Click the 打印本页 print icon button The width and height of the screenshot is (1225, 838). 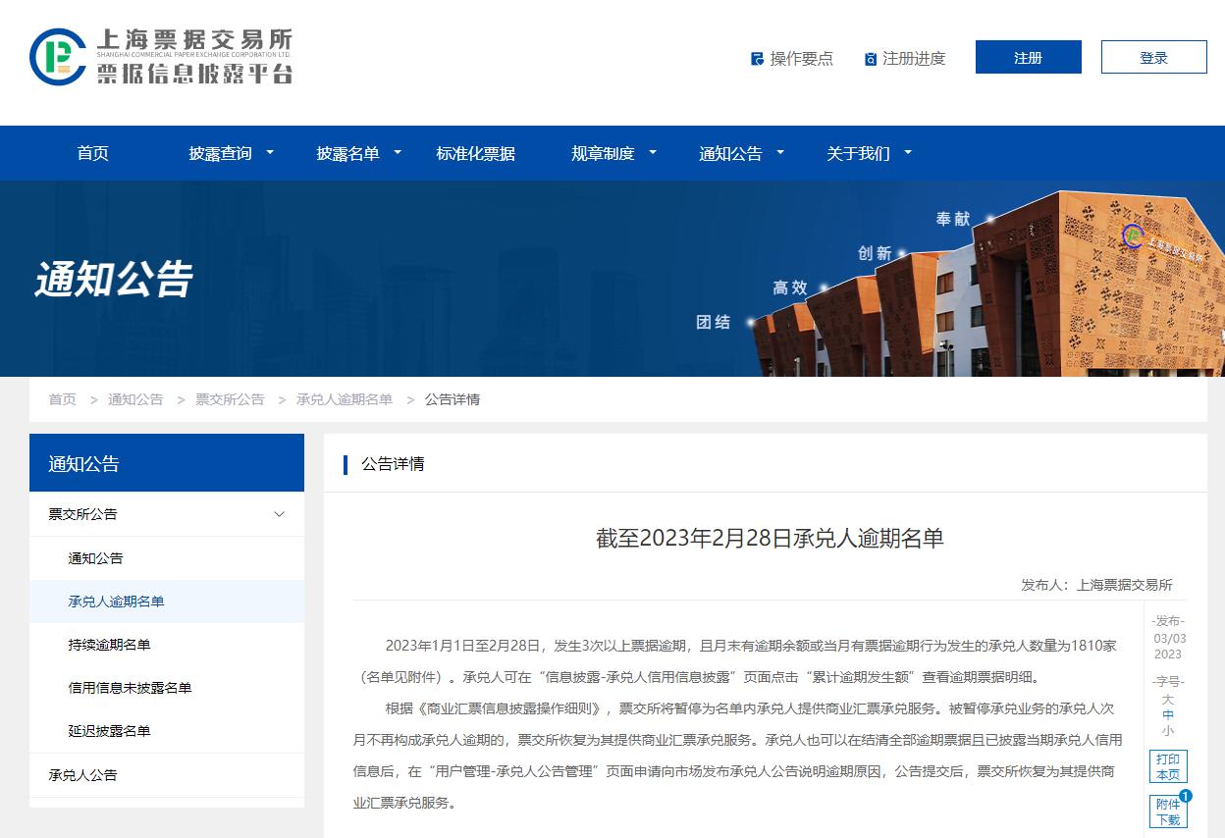tap(1167, 766)
